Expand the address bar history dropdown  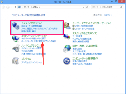84,7
